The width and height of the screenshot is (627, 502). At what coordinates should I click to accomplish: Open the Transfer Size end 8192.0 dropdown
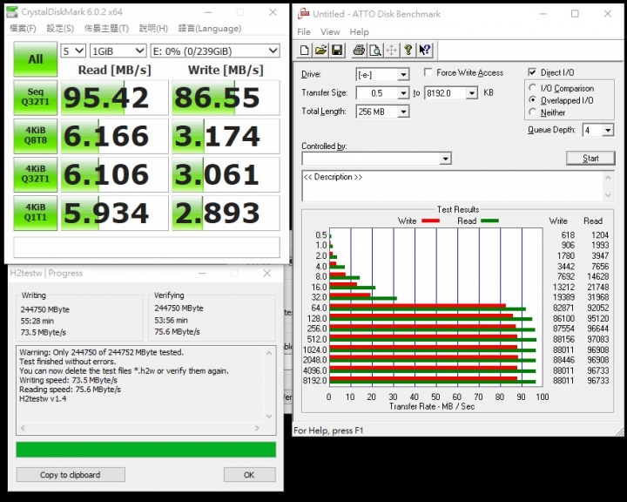coord(472,93)
